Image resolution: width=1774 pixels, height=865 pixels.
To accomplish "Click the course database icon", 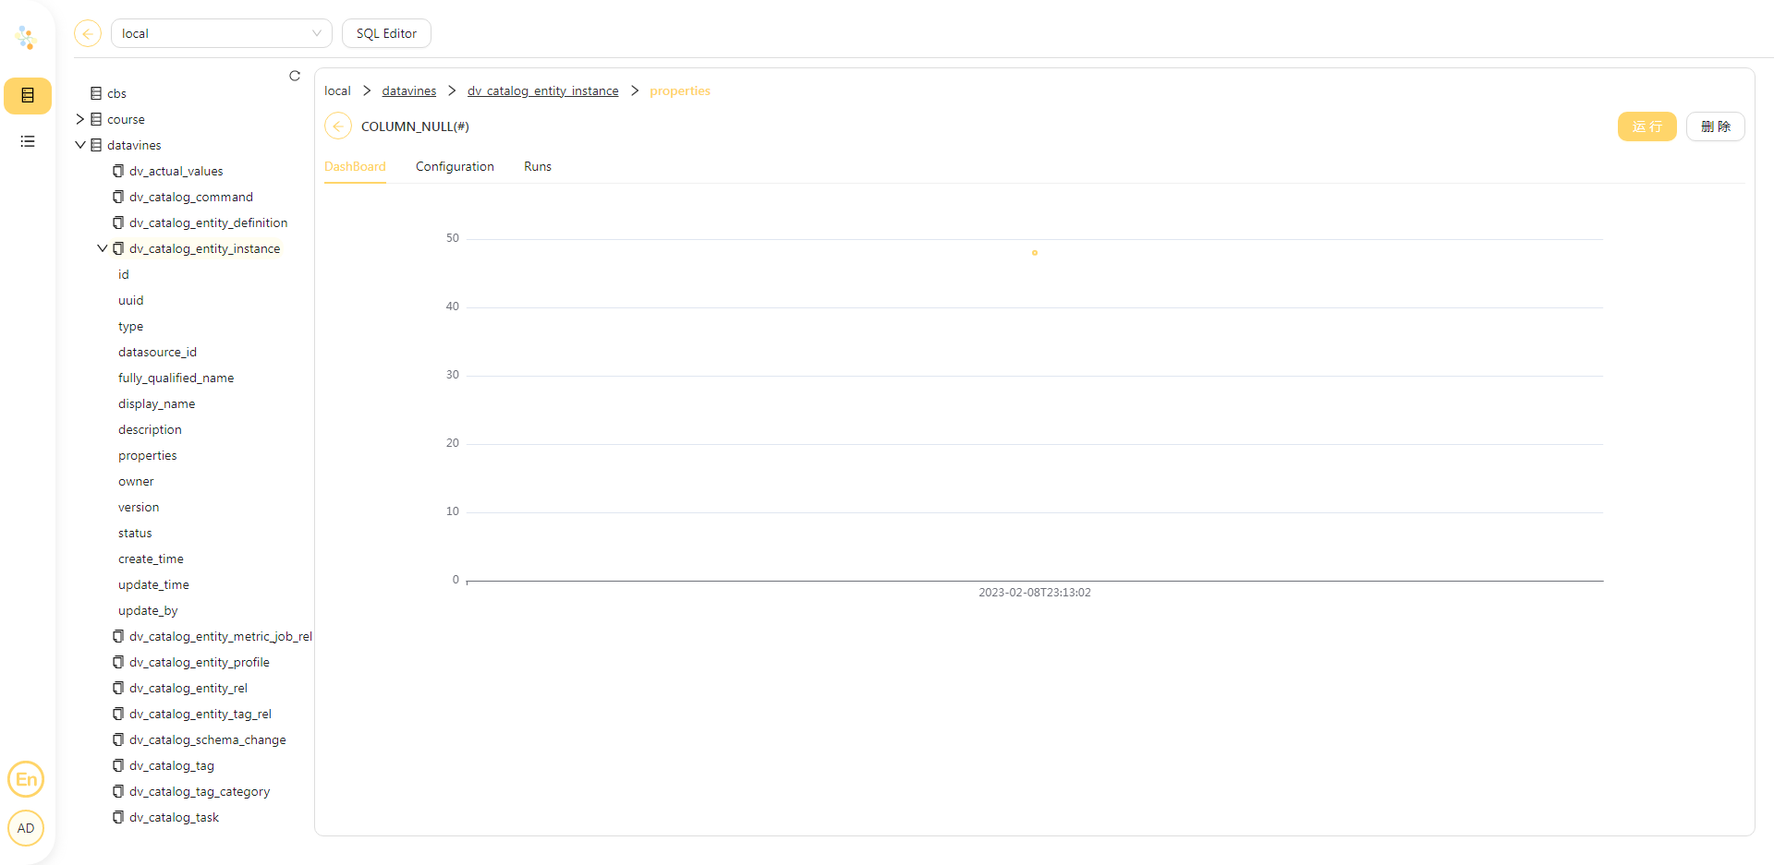I will click(96, 119).
